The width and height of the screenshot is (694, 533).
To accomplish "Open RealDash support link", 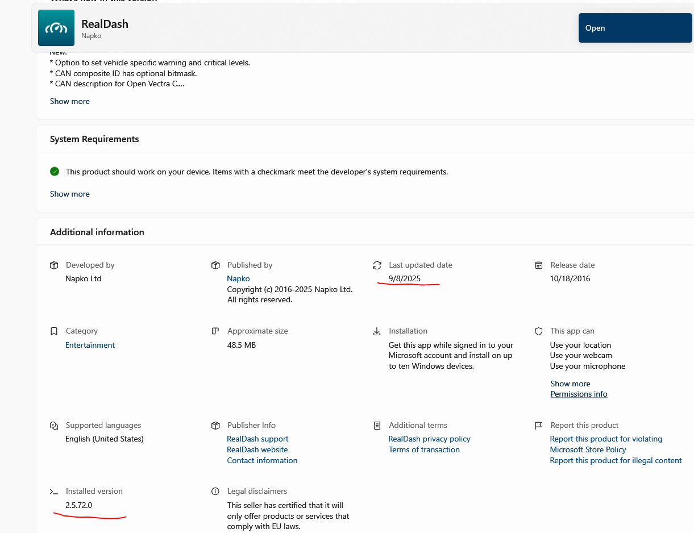I will (x=257, y=439).
